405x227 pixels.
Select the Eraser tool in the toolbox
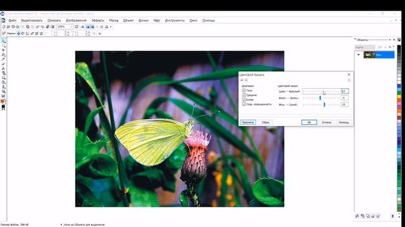pos(3,64)
